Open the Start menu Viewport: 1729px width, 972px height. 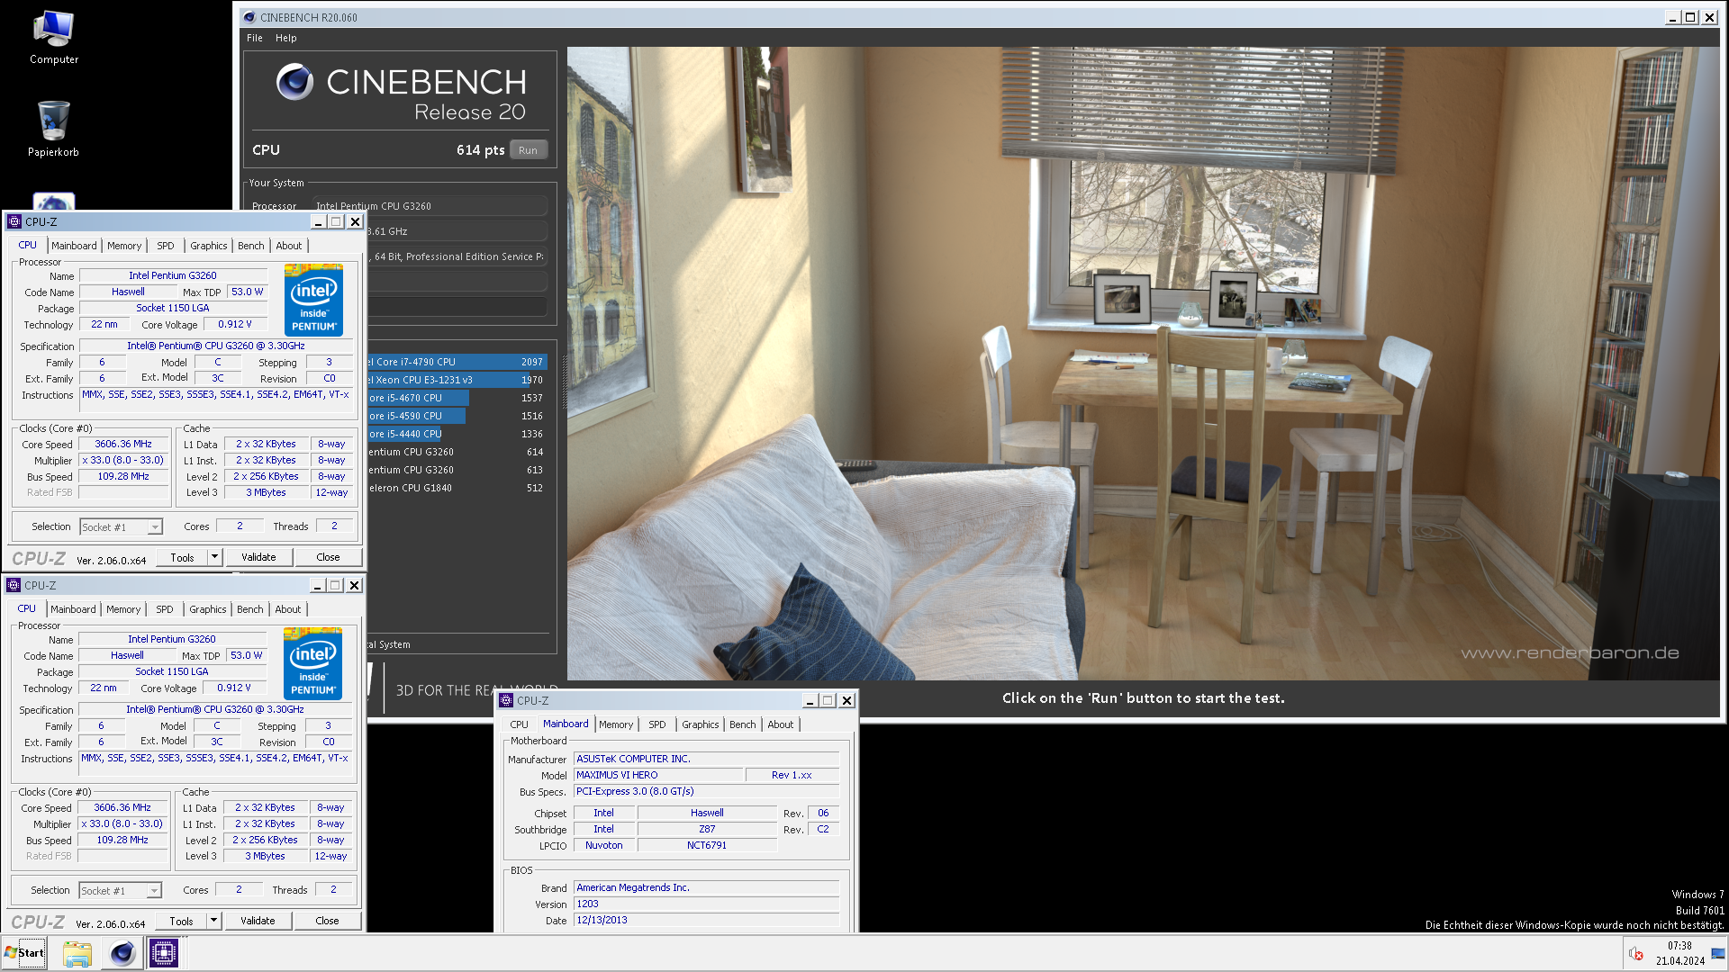pyautogui.click(x=24, y=953)
